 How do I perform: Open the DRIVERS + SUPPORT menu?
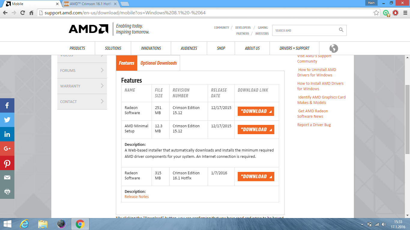point(294,48)
